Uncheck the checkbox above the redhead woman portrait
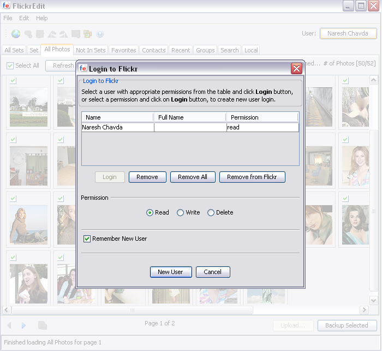This screenshot has height=351, width=382. coord(345,140)
